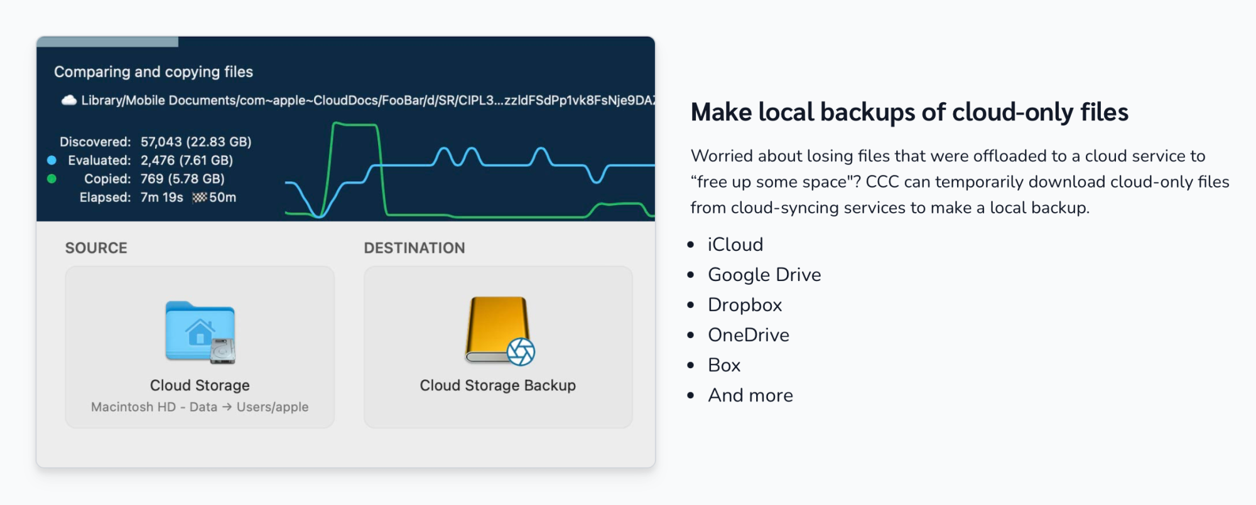Click the OneDrive list item

click(x=749, y=335)
